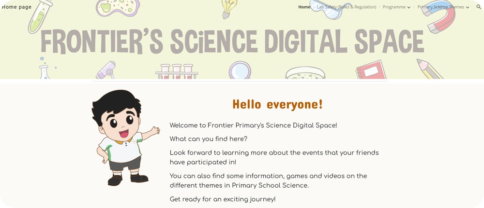Open the Primary Science Themes menu
484x208 pixels.
point(441,7)
